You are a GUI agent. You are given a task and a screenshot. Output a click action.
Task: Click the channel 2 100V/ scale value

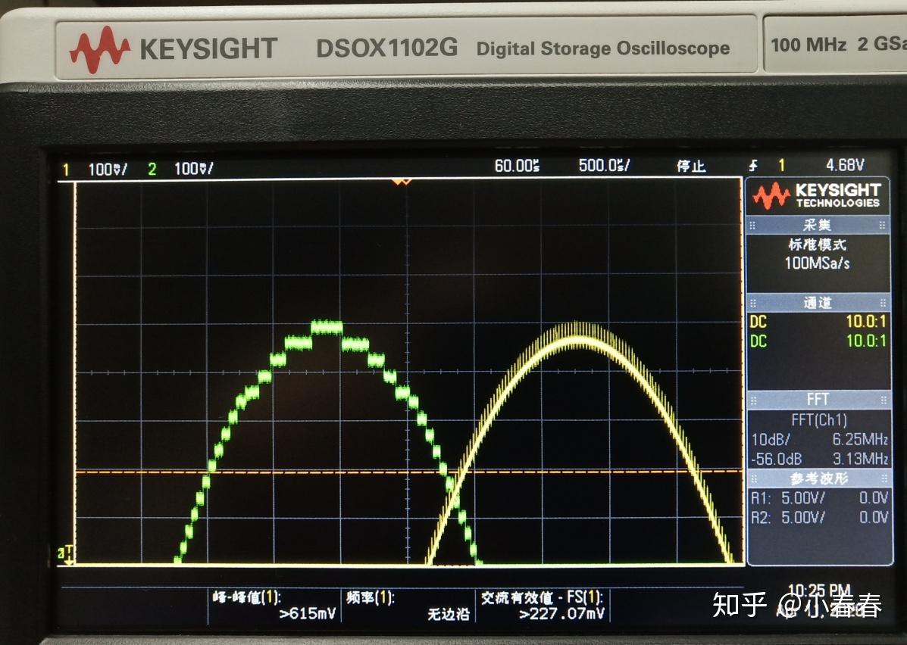pyautogui.click(x=194, y=169)
